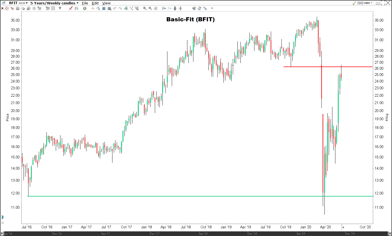This screenshot has width=392, height=236.
Task: Select the text label T tool
Action: click(104, 8)
